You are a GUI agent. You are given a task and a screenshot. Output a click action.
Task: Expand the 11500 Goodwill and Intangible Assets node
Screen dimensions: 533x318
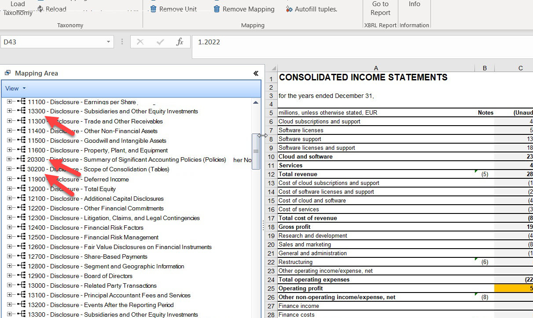pos(10,140)
